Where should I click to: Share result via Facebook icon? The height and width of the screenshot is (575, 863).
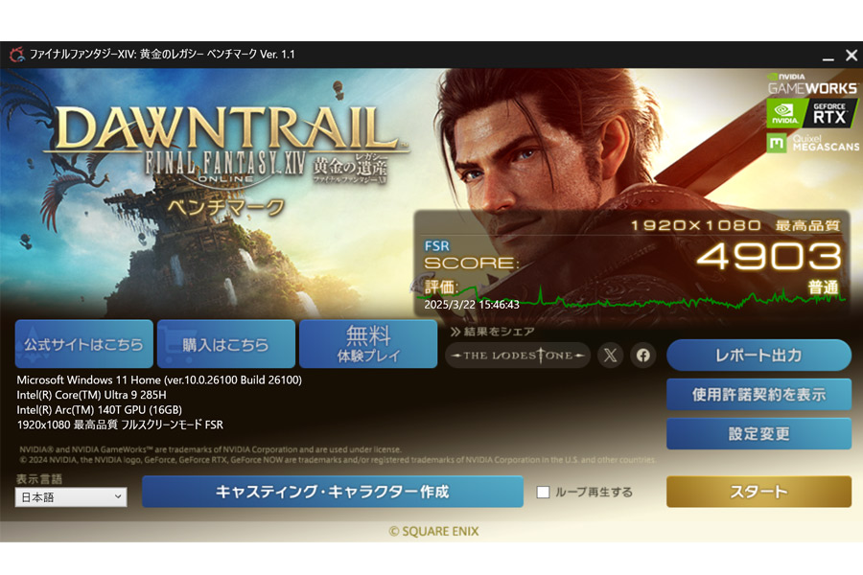click(x=642, y=356)
